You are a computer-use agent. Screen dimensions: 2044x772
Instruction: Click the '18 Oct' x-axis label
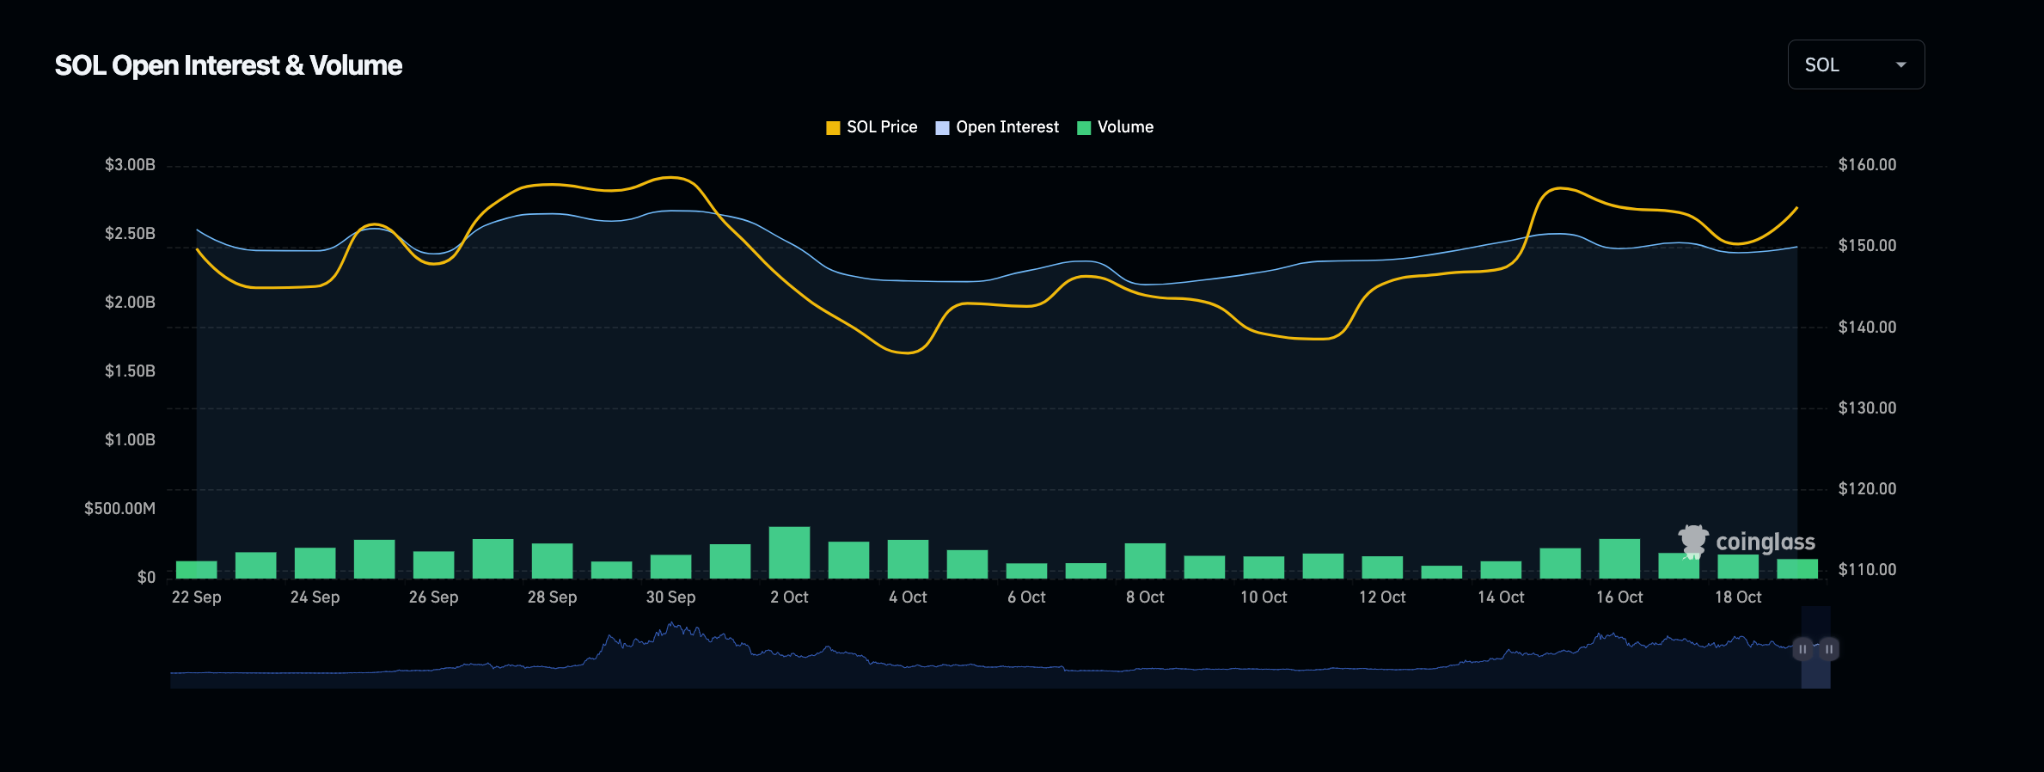(1738, 597)
